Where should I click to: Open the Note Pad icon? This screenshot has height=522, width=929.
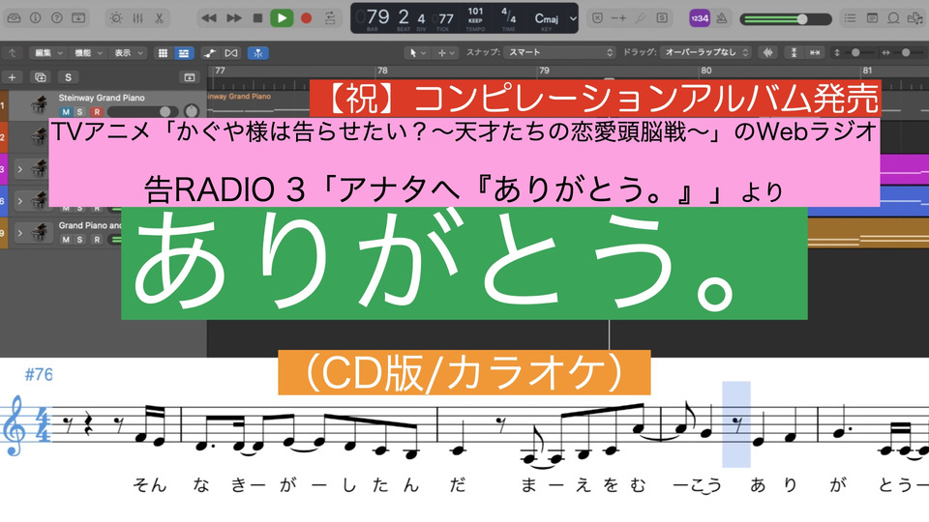point(872,18)
